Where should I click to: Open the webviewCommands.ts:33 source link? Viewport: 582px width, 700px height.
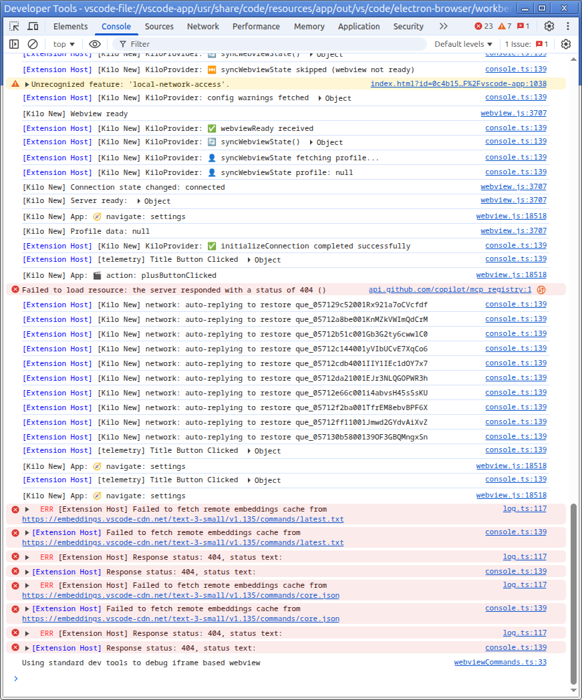tap(500, 662)
